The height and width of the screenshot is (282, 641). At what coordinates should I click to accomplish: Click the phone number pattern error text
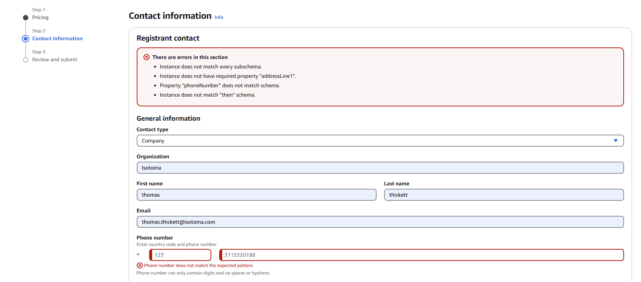(199, 265)
